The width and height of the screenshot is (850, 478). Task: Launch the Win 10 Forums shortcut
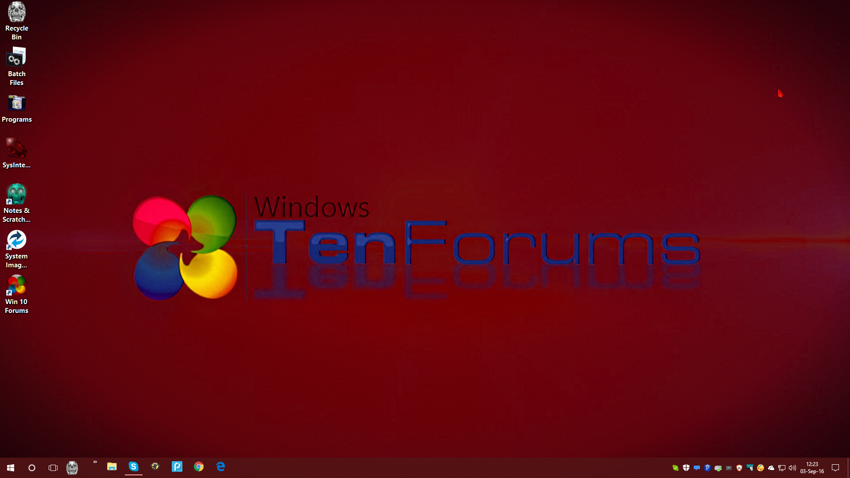pos(16,285)
